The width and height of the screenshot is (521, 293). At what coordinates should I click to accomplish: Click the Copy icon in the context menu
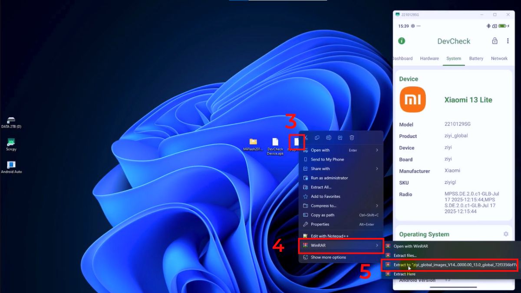click(317, 137)
